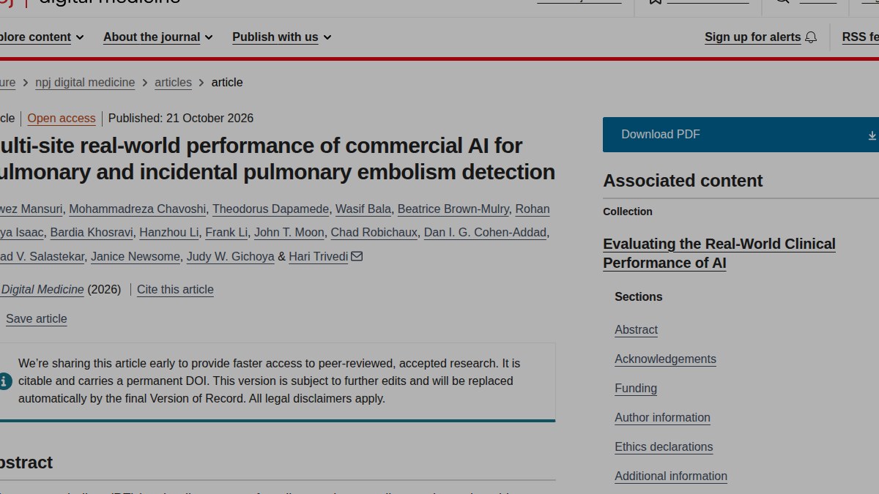Image resolution: width=879 pixels, height=494 pixels.
Task: Follow the Open access link
Action: click(x=62, y=119)
